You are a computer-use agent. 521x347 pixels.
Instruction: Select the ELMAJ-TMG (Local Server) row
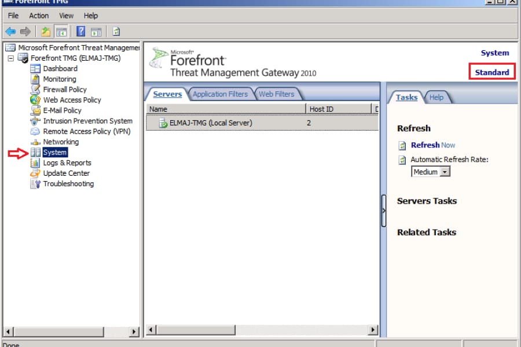262,123
